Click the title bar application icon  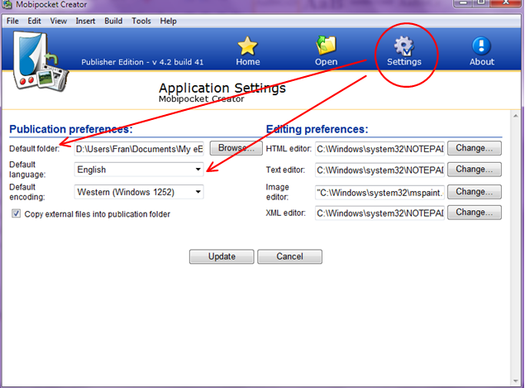(x=7, y=5)
